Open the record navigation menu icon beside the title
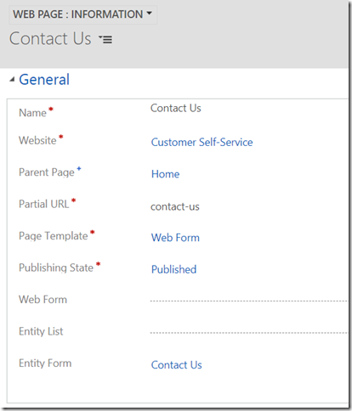The height and width of the screenshot is (411, 352). [x=105, y=39]
